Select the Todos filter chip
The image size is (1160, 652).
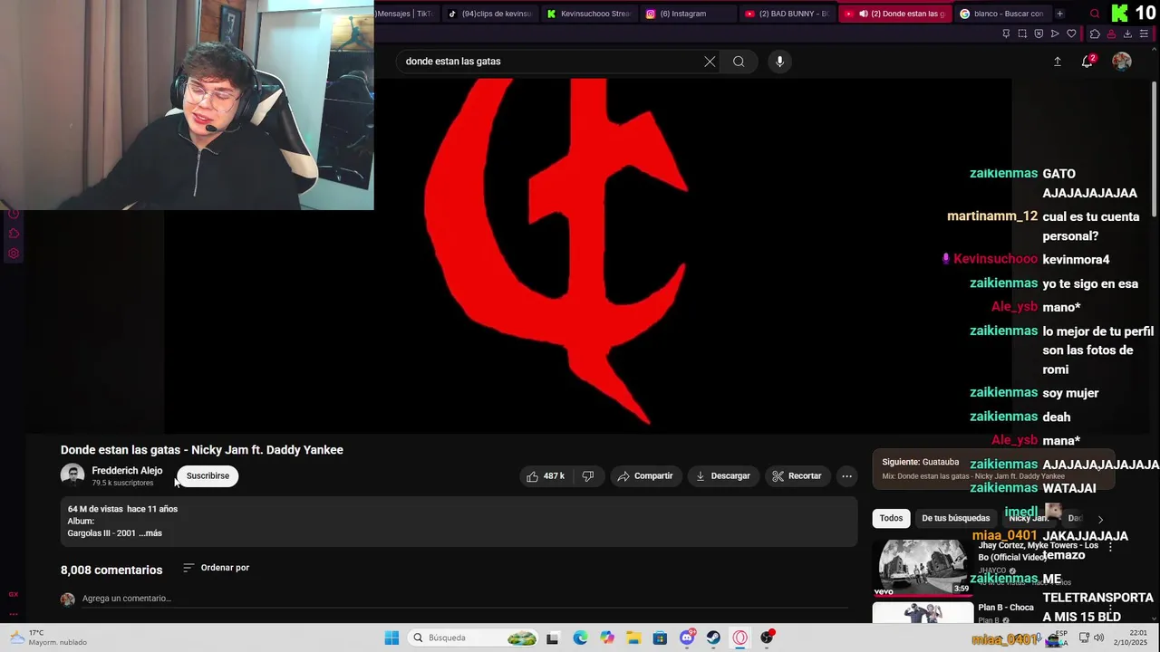click(x=891, y=518)
